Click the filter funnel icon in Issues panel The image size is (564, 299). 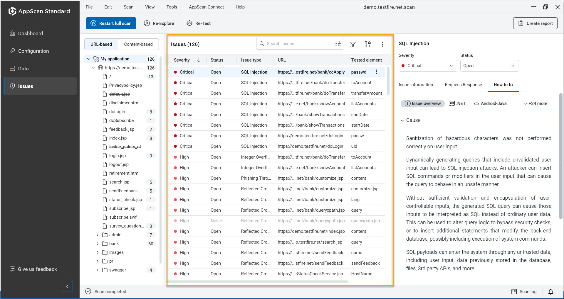353,44
